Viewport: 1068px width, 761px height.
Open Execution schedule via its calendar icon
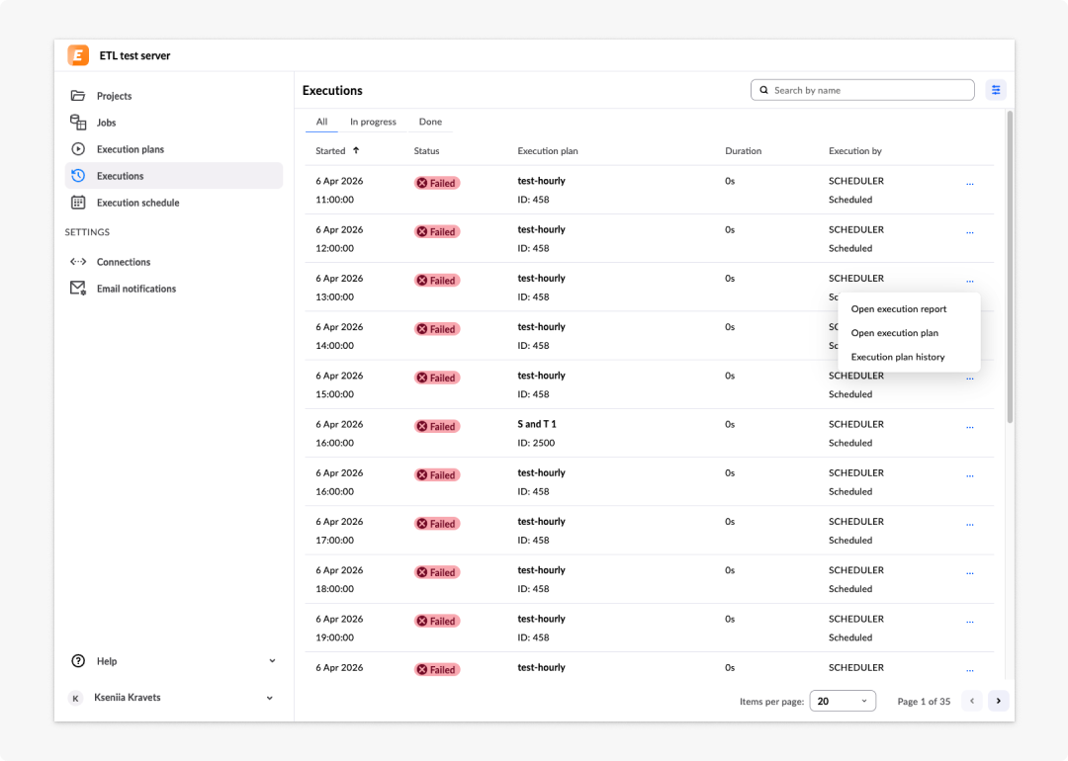(x=78, y=203)
